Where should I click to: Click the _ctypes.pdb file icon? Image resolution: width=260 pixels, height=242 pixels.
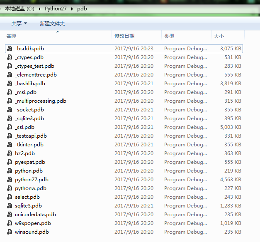(10, 57)
